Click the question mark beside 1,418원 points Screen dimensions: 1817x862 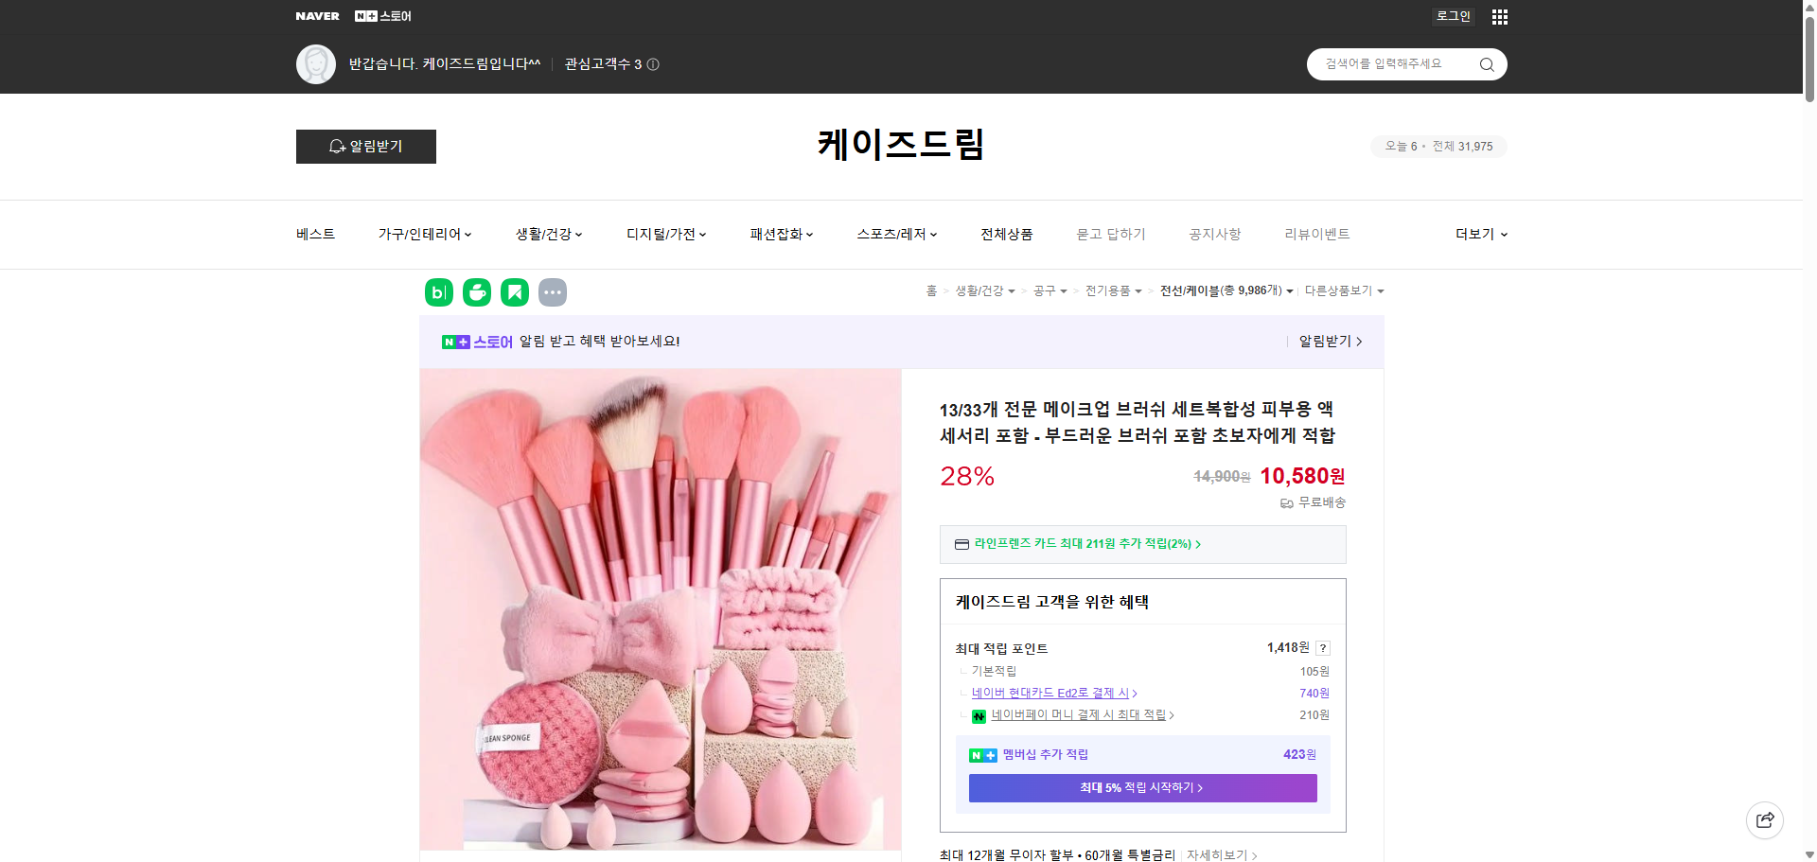coord(1323,648)
